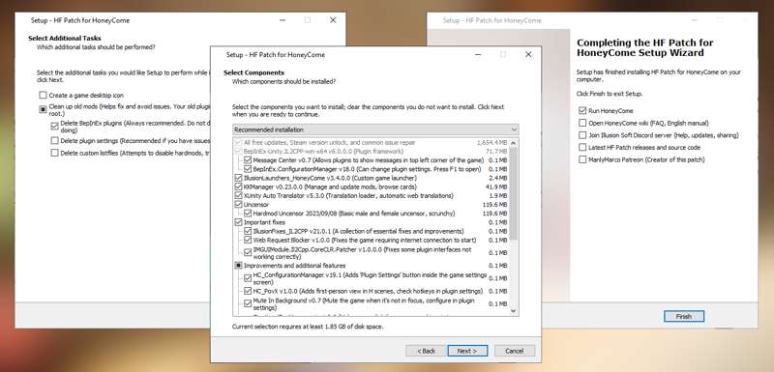Click the 71.7 MB size value
This screenshot has height=372, width=774.
tap(496, 152)
